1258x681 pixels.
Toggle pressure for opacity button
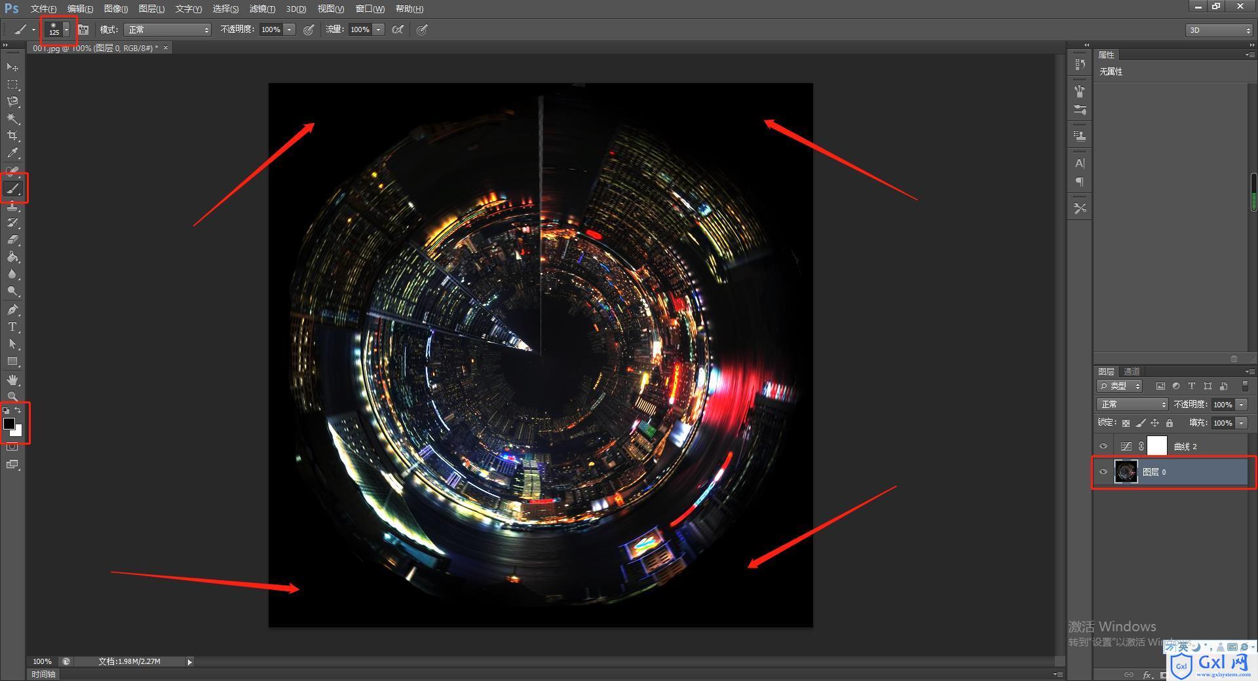point(309,29)
